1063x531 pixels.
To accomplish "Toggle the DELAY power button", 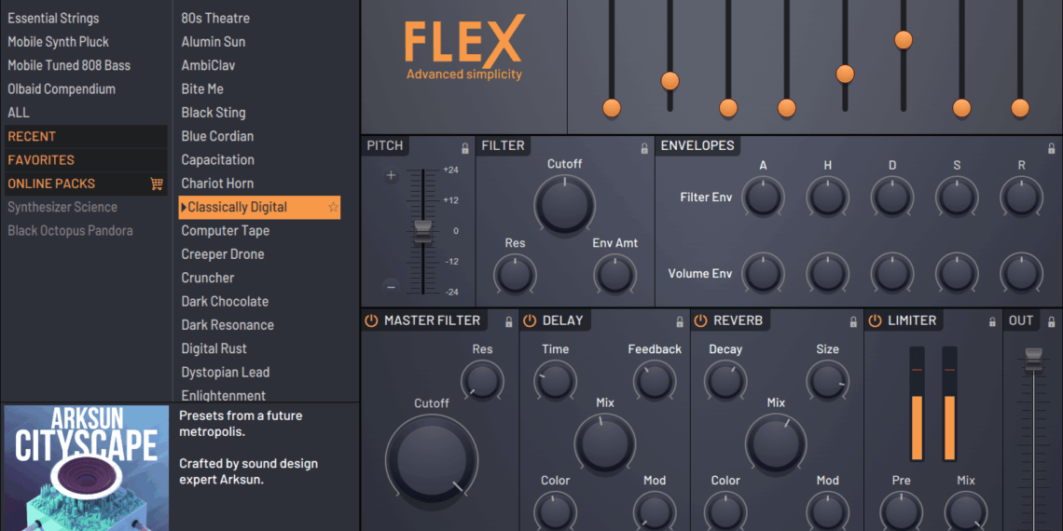I will [x=530, y=321].
